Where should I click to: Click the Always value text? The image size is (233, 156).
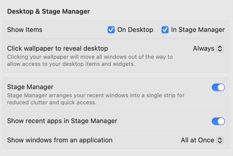click(204, 49)
